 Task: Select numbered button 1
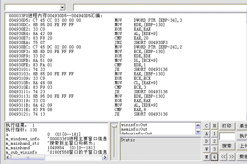(214, 134)
